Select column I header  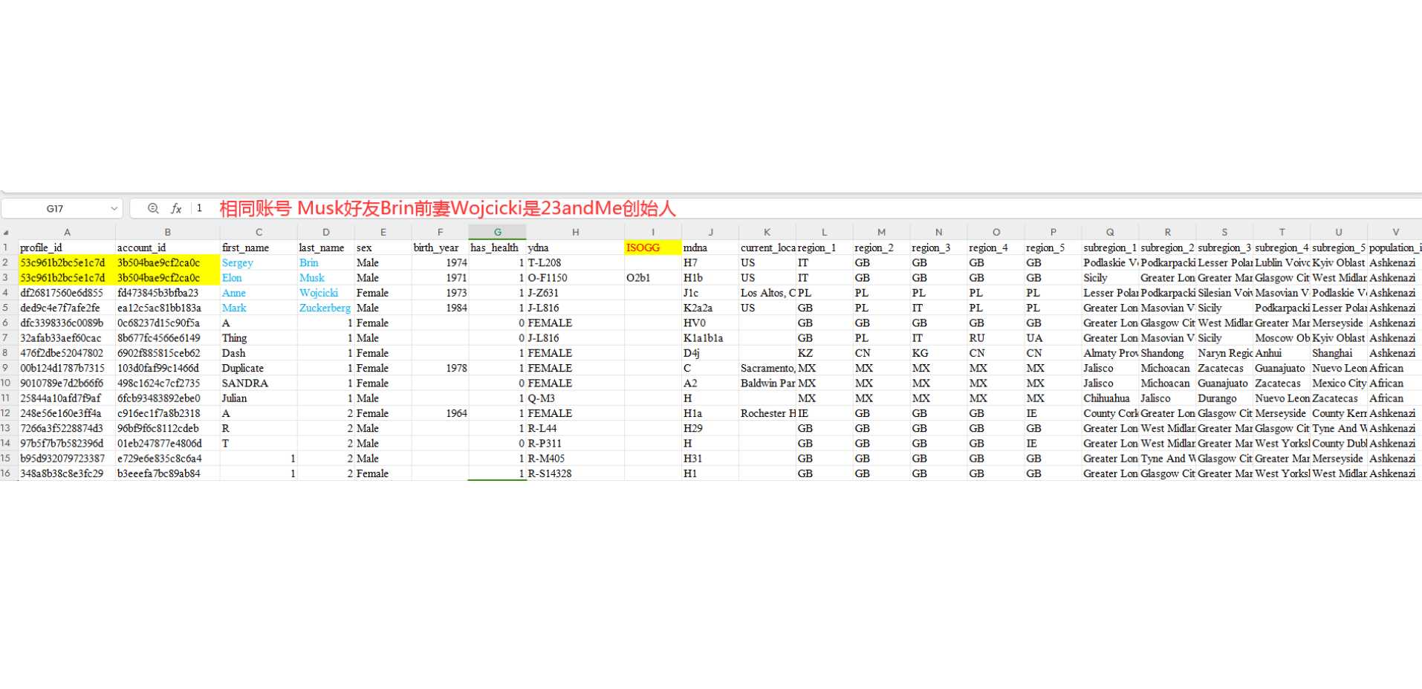[x=652, y=233]
